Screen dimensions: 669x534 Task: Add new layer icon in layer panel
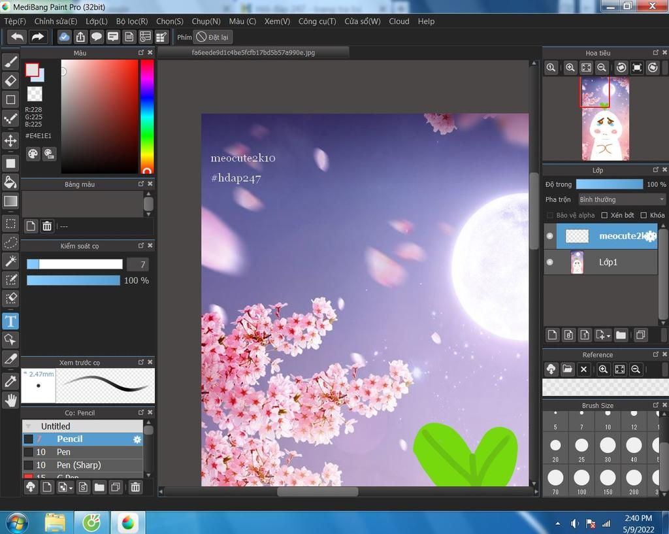coord(552,335)
